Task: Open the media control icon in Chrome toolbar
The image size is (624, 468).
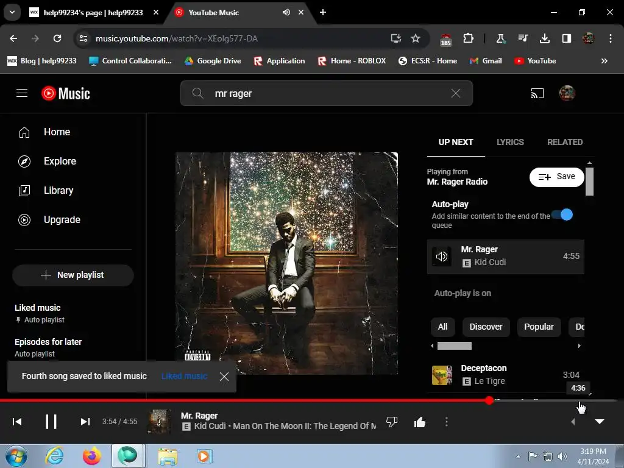Action: (523, 38)
